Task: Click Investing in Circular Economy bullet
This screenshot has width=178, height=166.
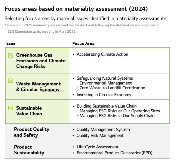Action: coord(104,95)
